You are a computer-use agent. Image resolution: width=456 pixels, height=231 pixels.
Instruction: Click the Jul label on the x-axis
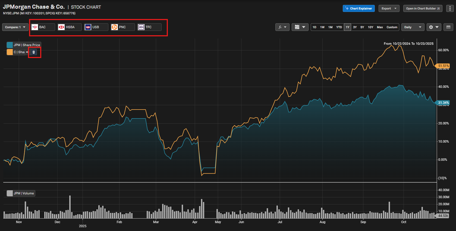tap(280, 222)
